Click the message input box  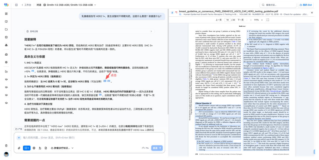point(90,138)
